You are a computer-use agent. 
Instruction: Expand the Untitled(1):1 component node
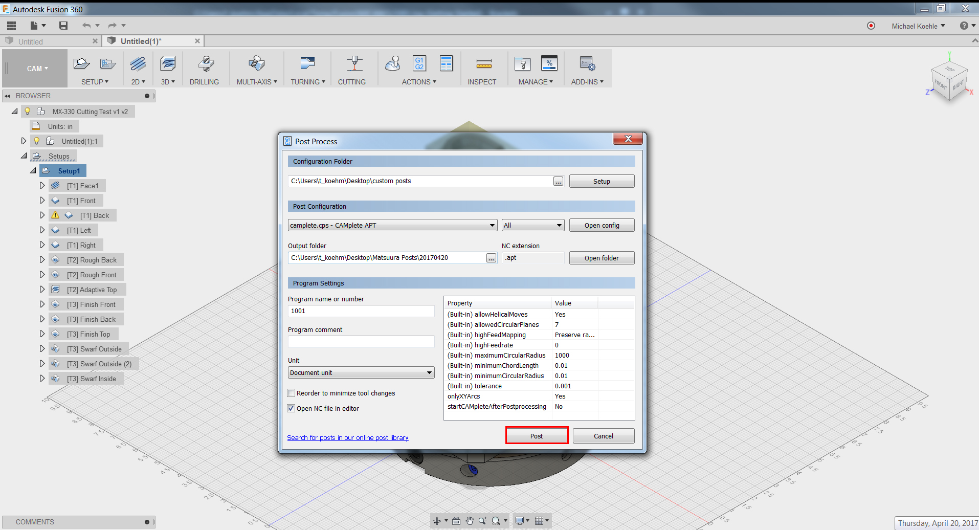pos(24,141)
